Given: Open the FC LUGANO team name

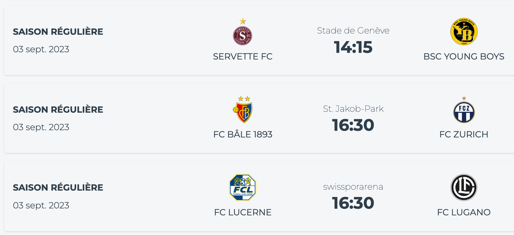Looking at the screenshot, I should pyautogui.click(x=464, y=212).
